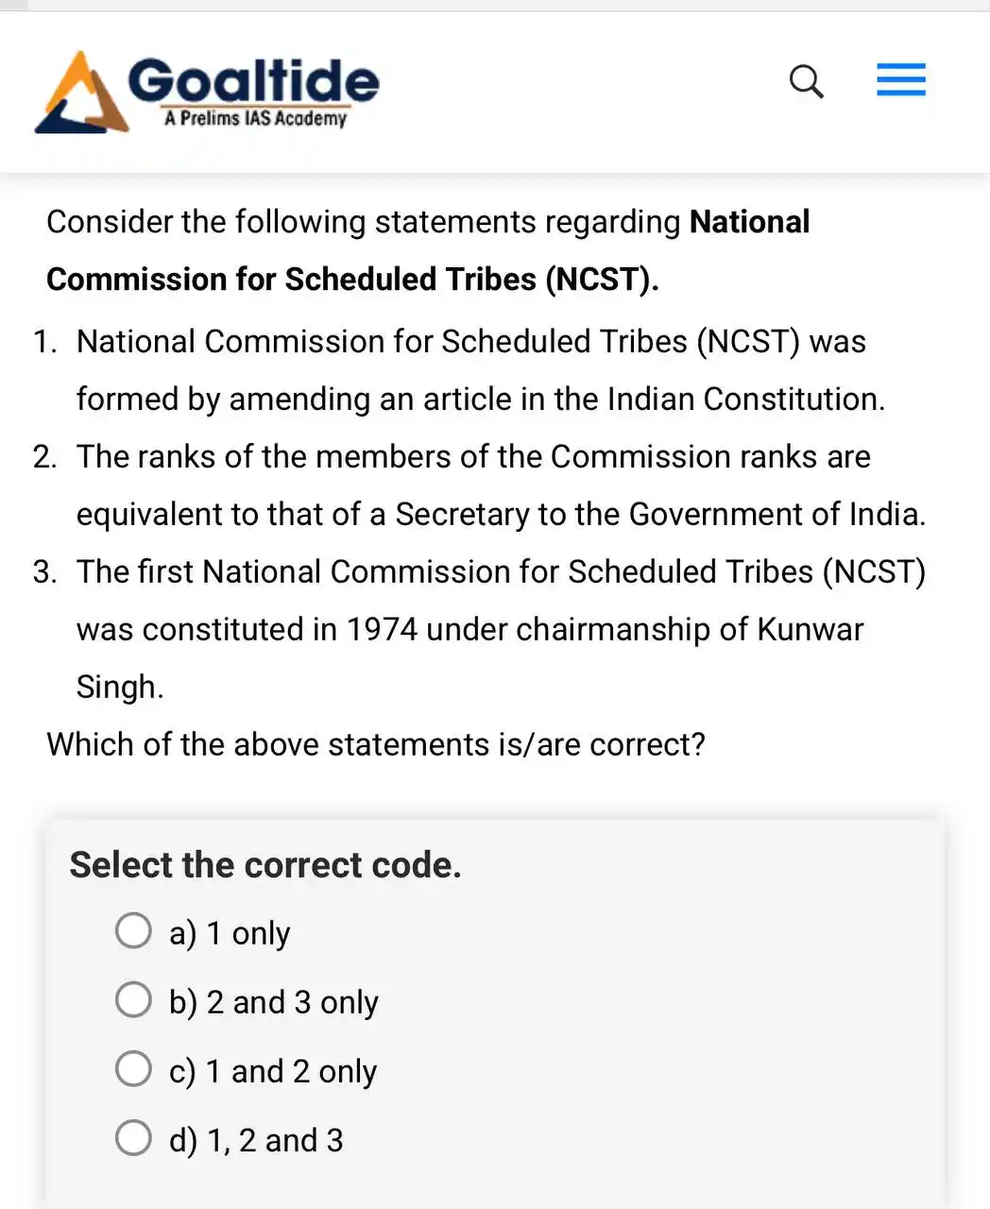The image size is (990, 1209).
Task: Select radio button for option b
Action: [x=133, y=999]
